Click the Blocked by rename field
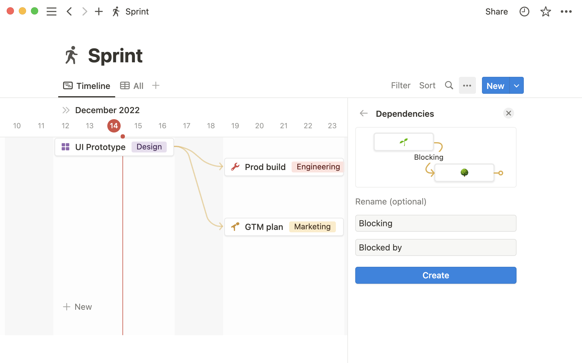The height and width of the screenshot is (363, 582). [436, 247]
